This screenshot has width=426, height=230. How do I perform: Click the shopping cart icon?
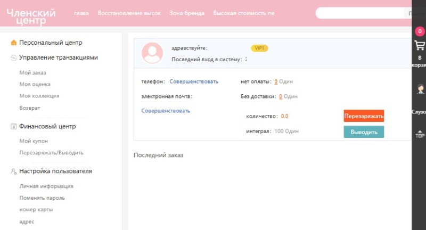coord(420,46)
